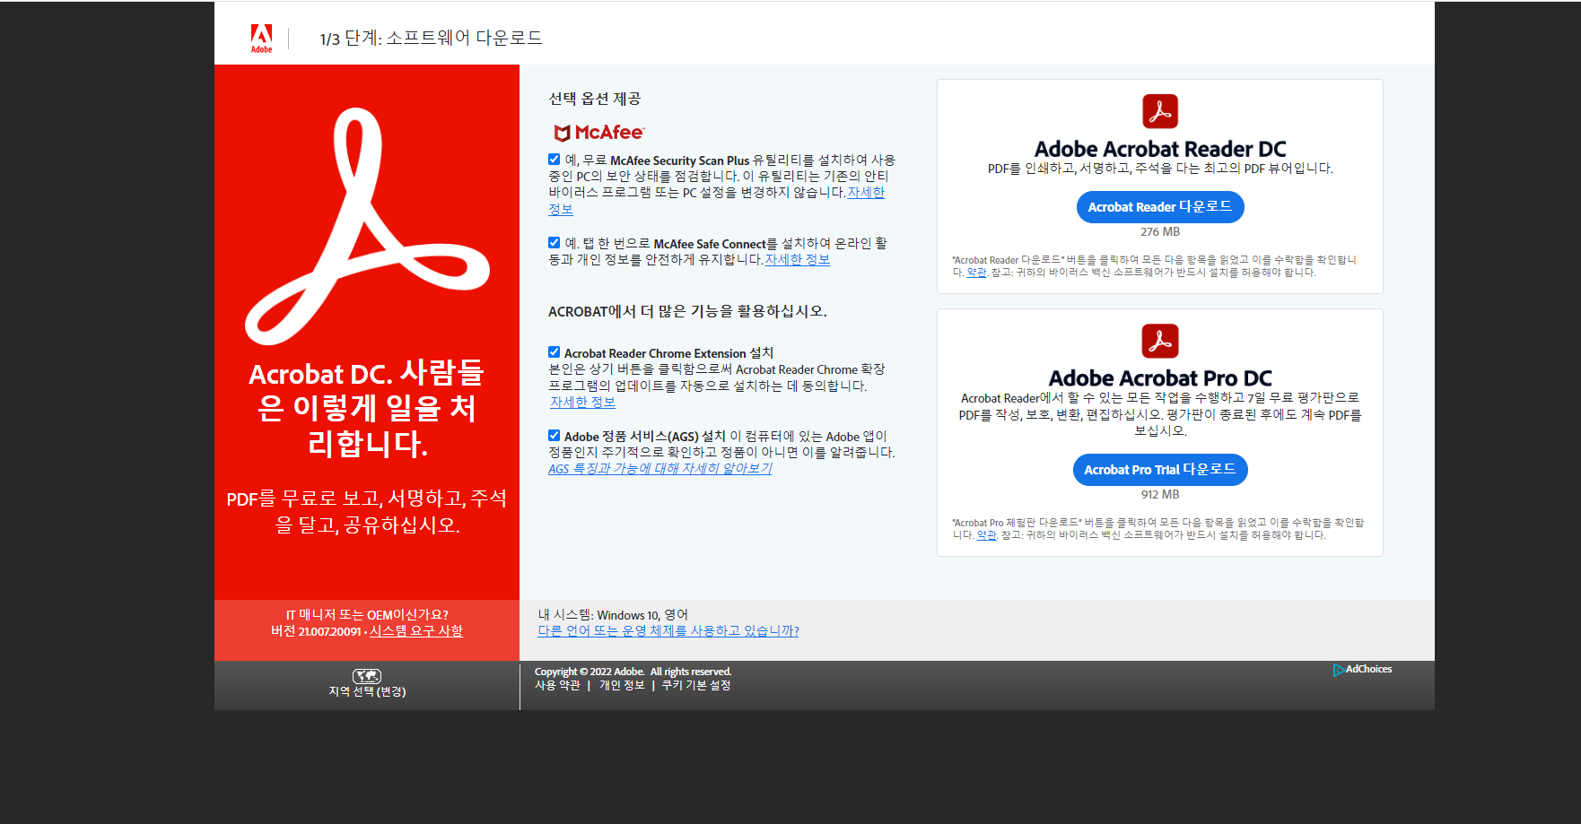Click the AdChoices triangle icon
Screen dimensions: 1581x824
[x=1339, y=670]
